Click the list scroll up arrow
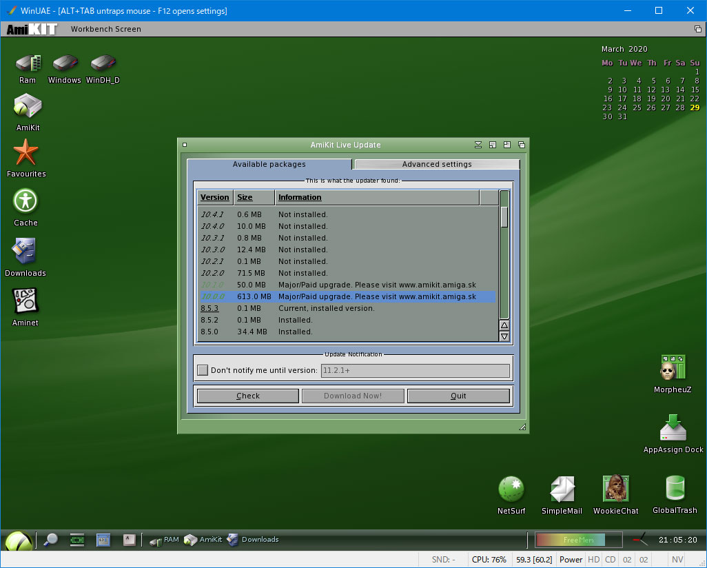Screen dimensions: 707x568 (504, 325)
